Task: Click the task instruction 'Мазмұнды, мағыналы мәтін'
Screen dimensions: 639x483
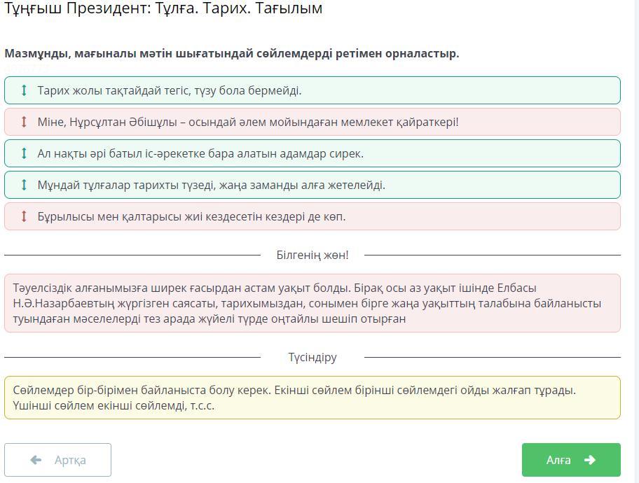Action: click(232, 53)
